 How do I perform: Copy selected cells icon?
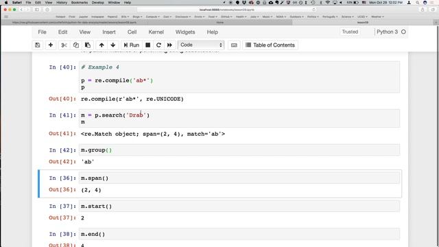click(x=76, y=45)
